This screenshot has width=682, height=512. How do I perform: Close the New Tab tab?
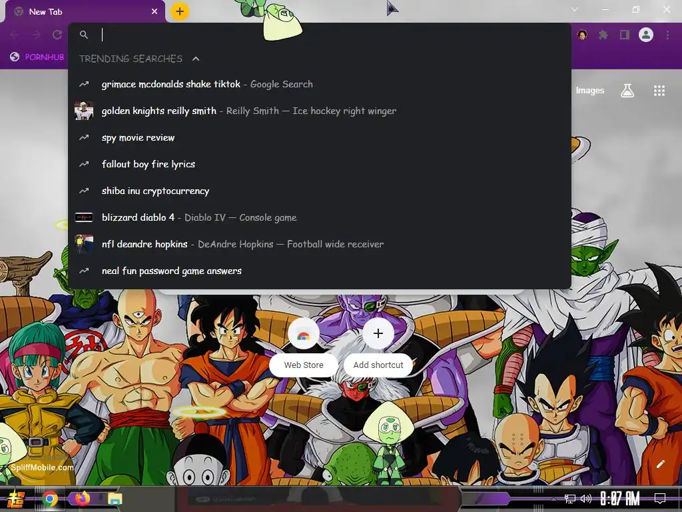155,12
